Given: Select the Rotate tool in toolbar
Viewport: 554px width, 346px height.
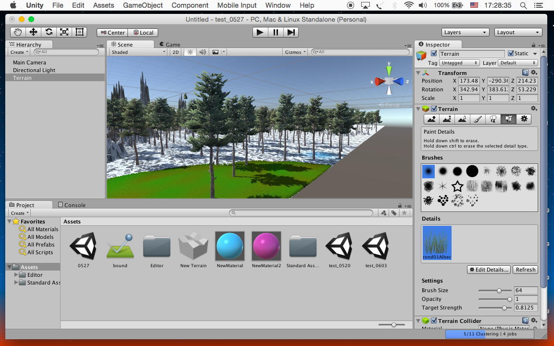Looking at the screenshot, I should coord(49,32).
